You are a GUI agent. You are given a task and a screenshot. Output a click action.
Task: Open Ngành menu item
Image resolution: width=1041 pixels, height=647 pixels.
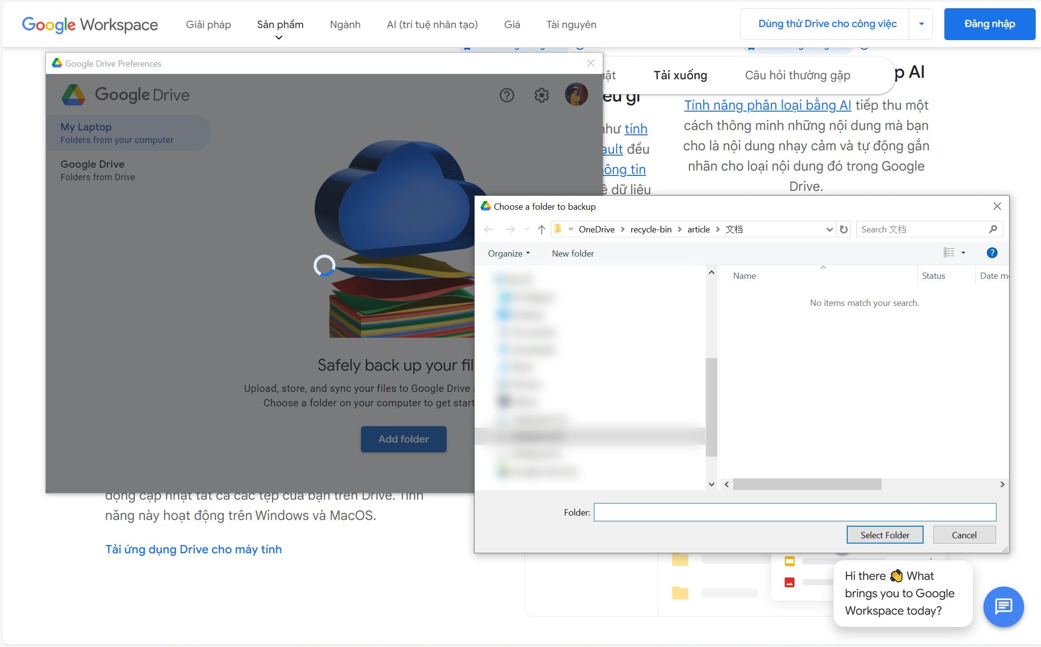(x=345, y=24)
